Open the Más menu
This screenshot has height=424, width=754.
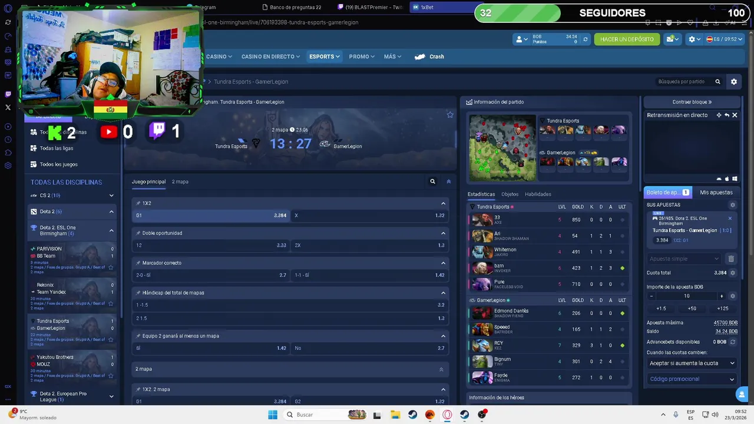392,57
